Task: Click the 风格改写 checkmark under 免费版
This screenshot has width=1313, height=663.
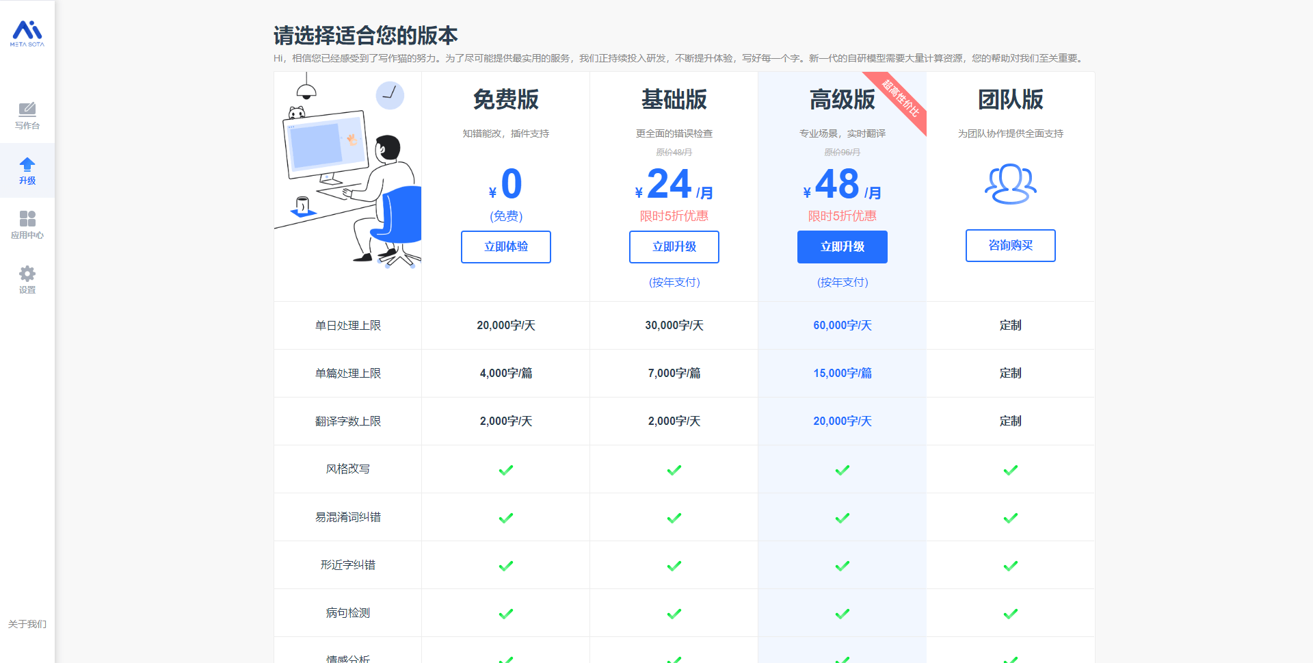Action: pos(505,470)
